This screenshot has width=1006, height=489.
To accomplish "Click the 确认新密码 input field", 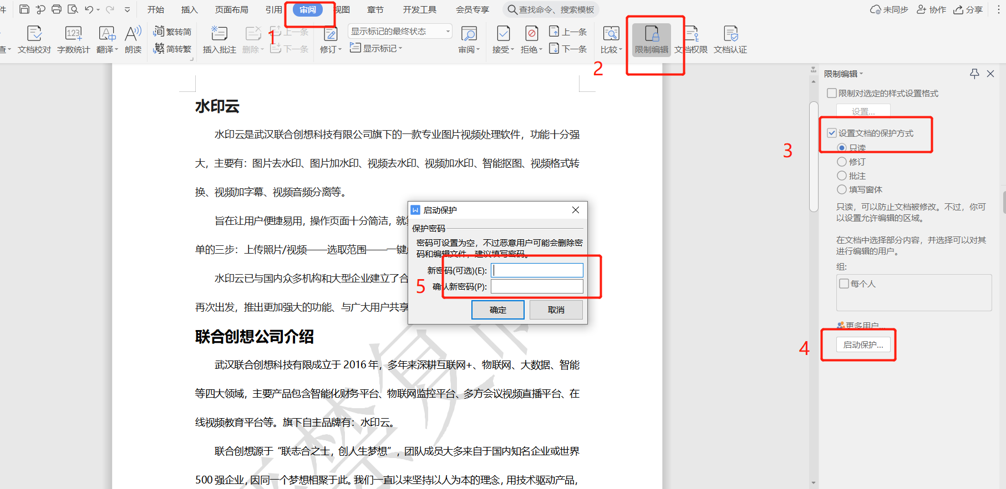I will [537, 286].
